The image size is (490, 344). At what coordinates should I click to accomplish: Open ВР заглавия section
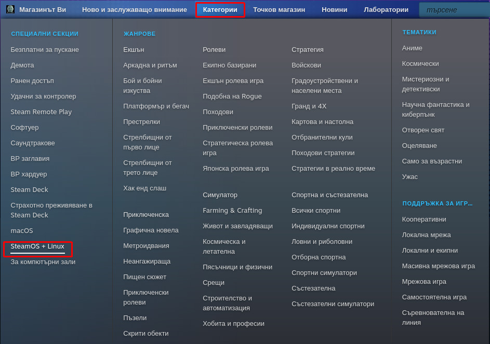pos(30,159)
